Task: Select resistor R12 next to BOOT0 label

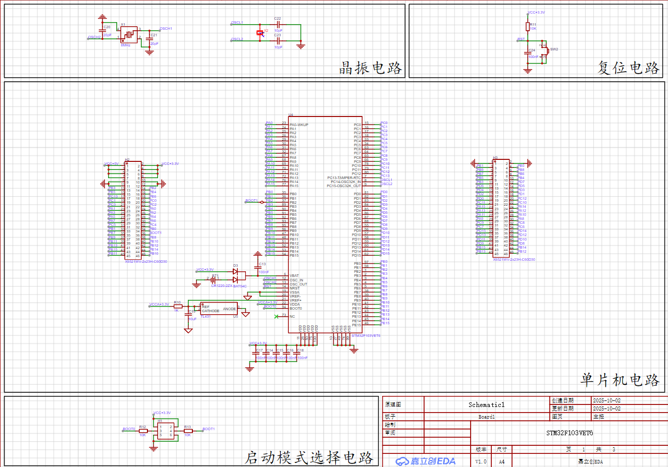Action: tap(143, 431)
